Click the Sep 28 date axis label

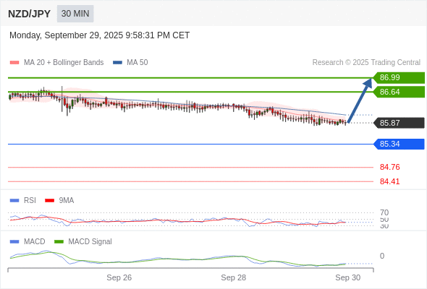pos(233,277)
